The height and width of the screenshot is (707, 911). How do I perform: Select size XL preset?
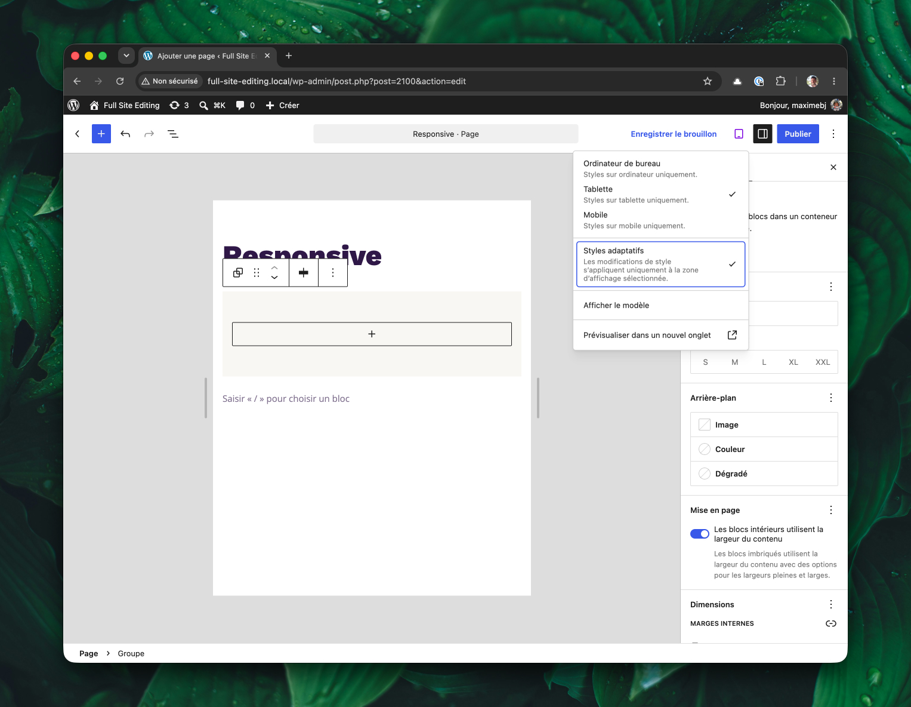(x=793, y=362)
